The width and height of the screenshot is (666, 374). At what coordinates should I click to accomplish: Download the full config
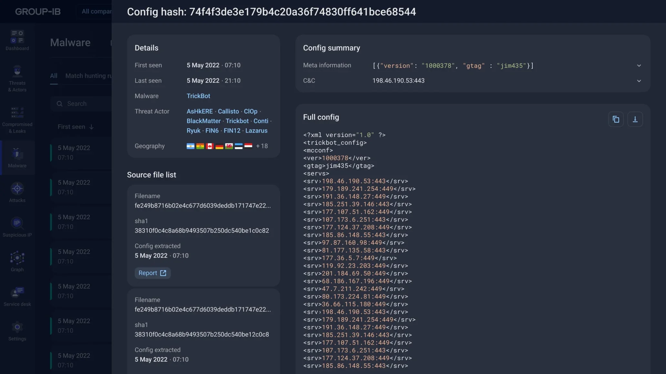635,119
